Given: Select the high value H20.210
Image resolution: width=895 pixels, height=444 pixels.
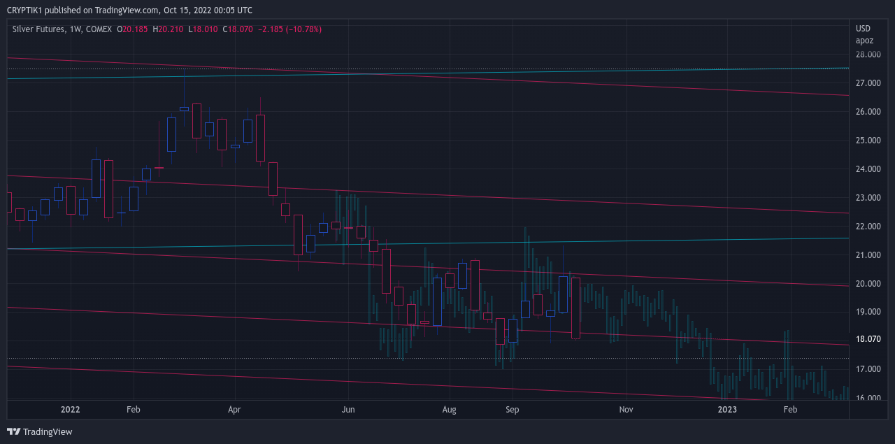Looking at the screenshot, I should pyautogui.click(x=169, y=29).
